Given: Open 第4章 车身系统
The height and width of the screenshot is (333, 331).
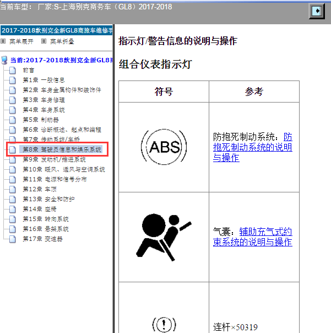Looking at the screenshot, I should click(x=44, y=110).
